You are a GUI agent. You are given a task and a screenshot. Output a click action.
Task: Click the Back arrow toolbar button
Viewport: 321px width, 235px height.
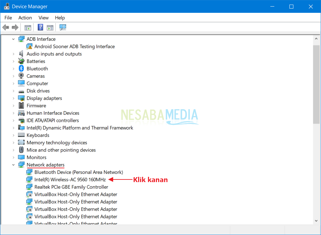click(6, 27)
